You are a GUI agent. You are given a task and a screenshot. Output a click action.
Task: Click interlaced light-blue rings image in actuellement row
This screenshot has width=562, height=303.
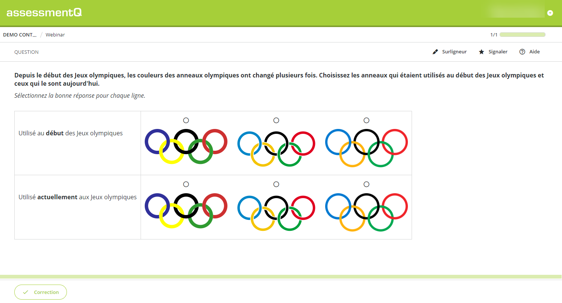pos(276,213)
